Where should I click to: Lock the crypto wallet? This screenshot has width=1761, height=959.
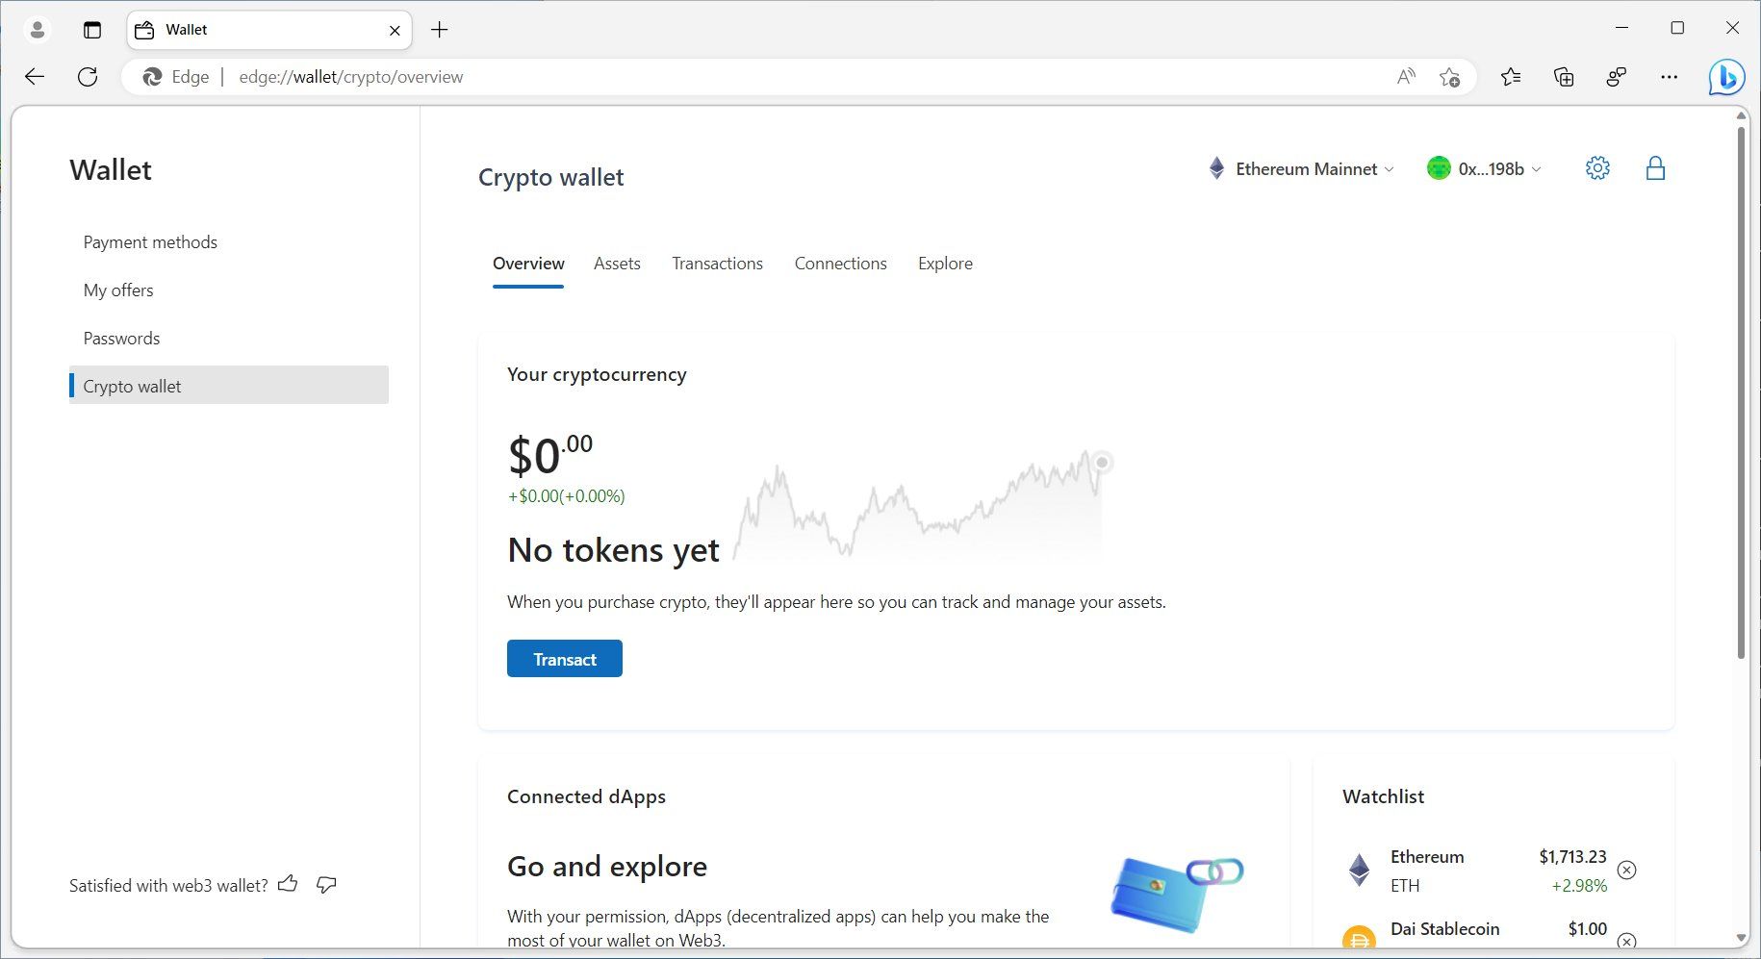(1657, 167)
